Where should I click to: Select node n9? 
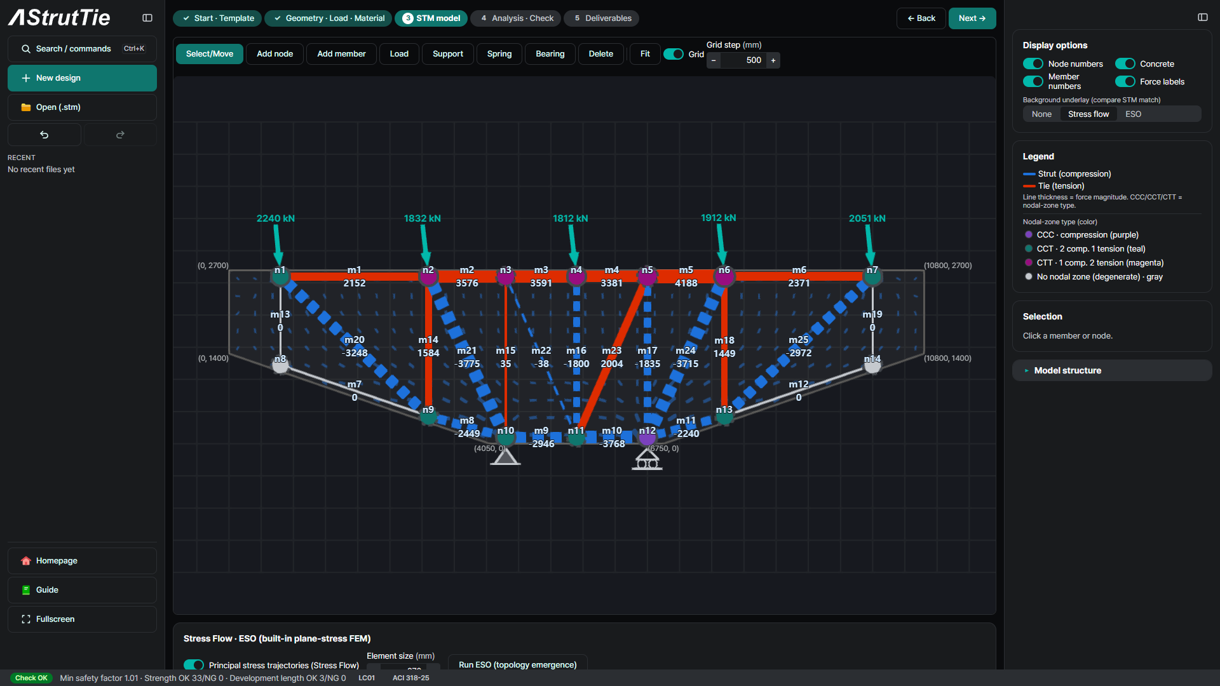click(428, 416)
